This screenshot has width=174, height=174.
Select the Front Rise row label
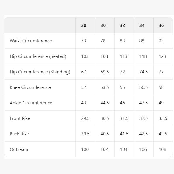point(20,118)
